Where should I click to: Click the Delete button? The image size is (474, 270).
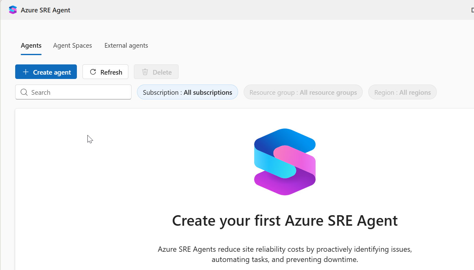coord(156,72)
